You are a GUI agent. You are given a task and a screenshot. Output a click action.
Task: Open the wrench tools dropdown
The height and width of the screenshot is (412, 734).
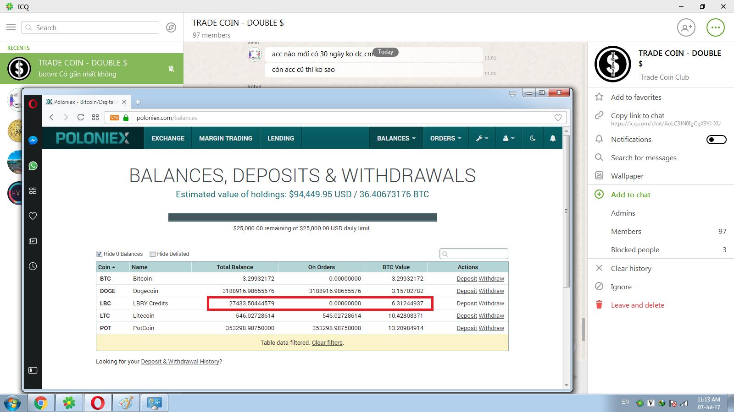tap(482, 138)
